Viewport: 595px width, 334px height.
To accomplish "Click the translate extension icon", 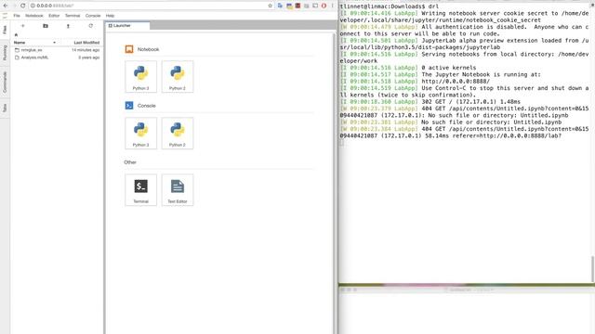I will pyautogui.click(x=280, y=6).
